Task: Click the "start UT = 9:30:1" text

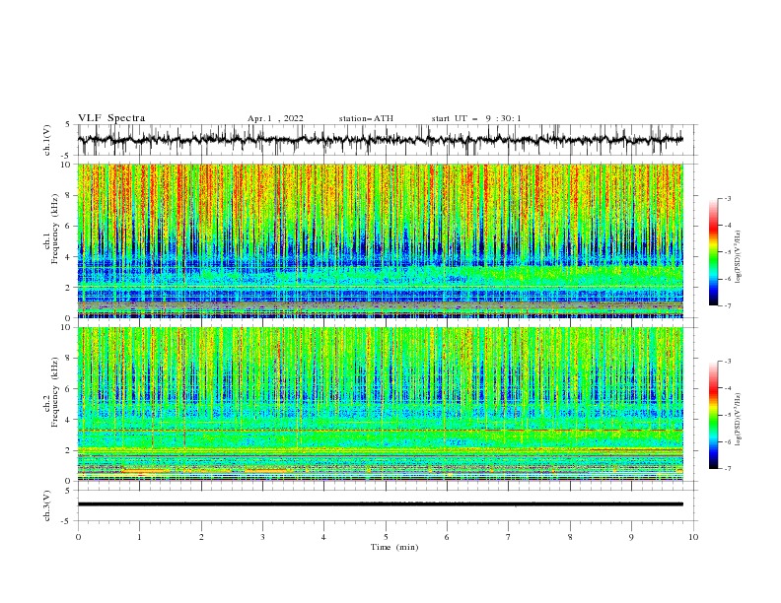Action: tap(476, 118)
